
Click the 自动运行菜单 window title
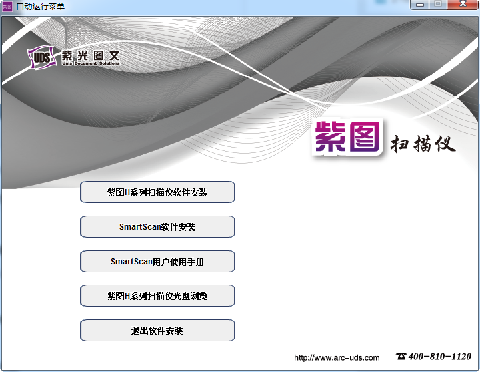click(41, 6)
